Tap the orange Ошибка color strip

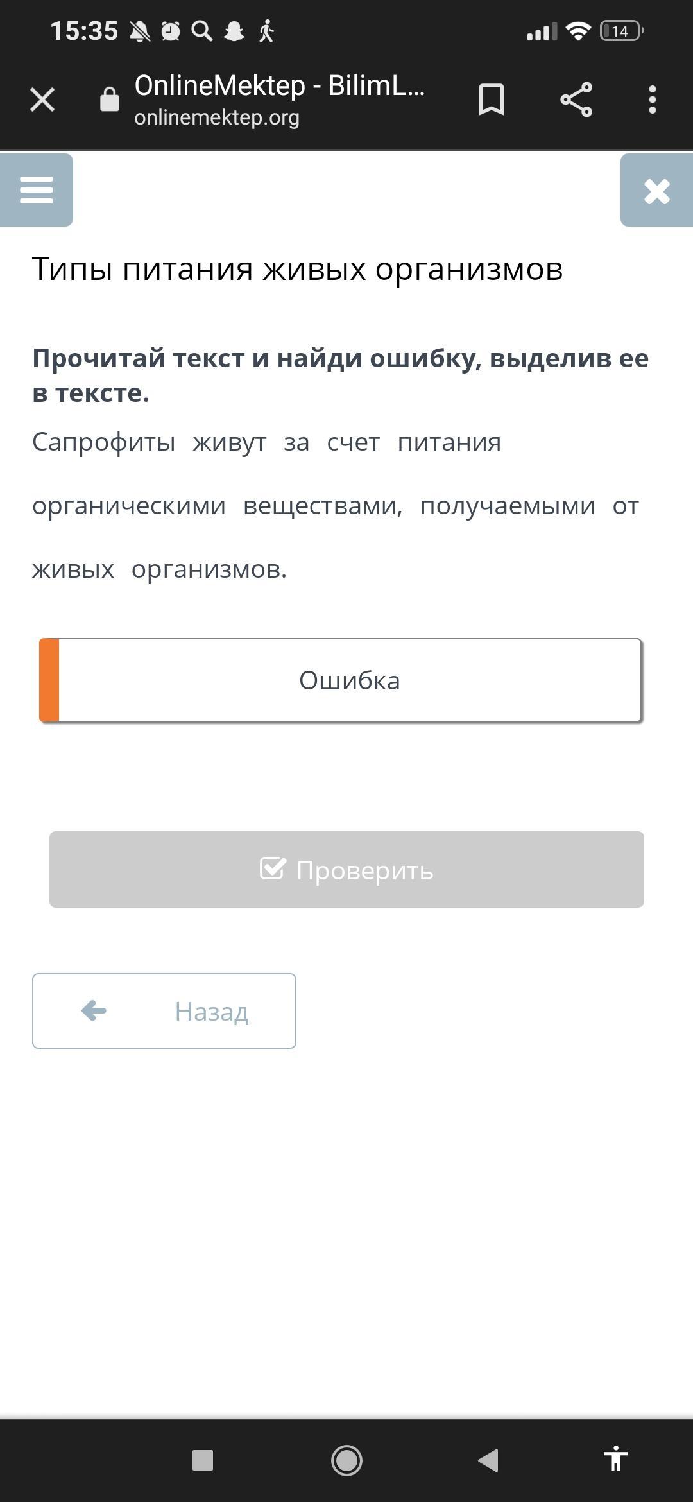(x=49, y=680)
